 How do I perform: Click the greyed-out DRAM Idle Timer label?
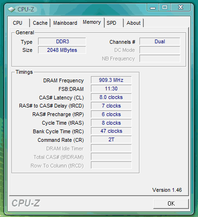pyautogui.click(x=65, y=148)
